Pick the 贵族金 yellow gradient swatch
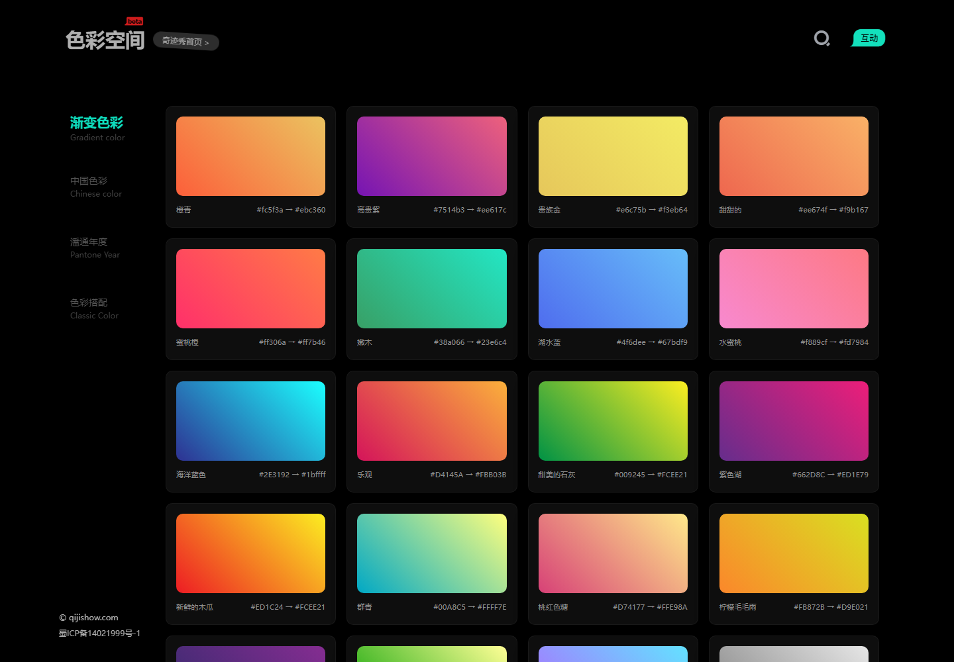The width and height of the screenshot is (954, 662). 613,156
